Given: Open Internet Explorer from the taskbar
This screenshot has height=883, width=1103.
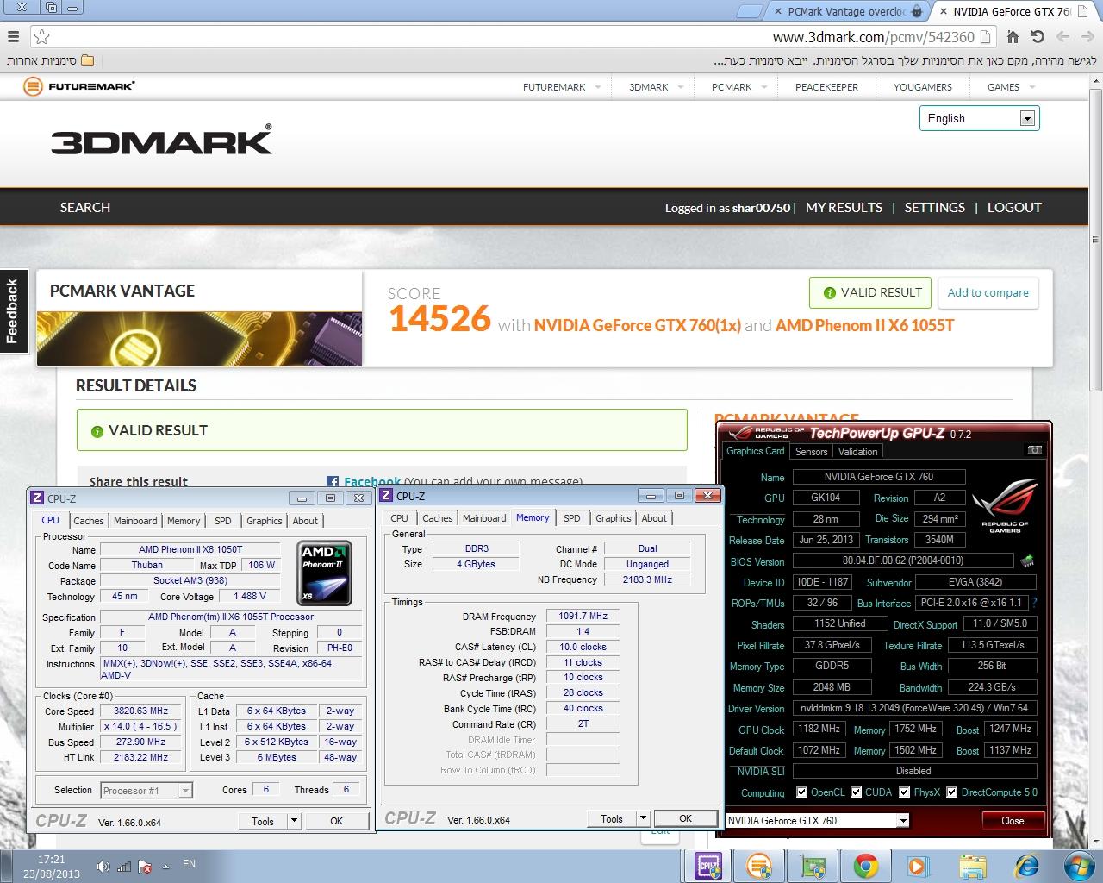Looking at the screenshot, I should [x=1026, y=865].
